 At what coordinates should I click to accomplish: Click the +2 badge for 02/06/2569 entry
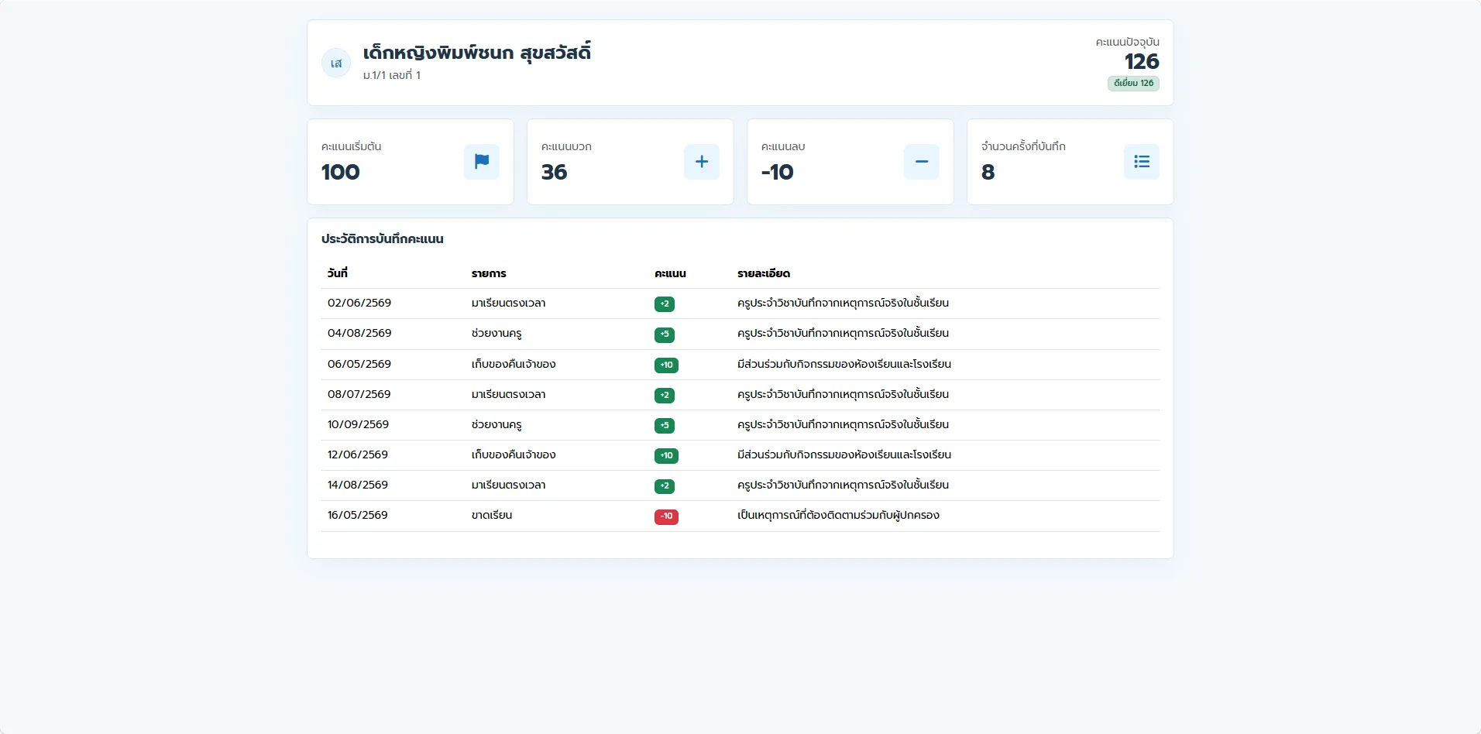point(664,304)
